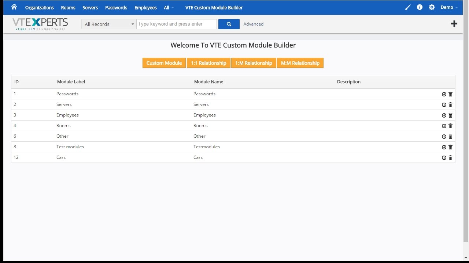This screenshot has height=263, width=469.
Task: Download the Test modules row icon
Action: pyautogui.click(x=444, y=147)
